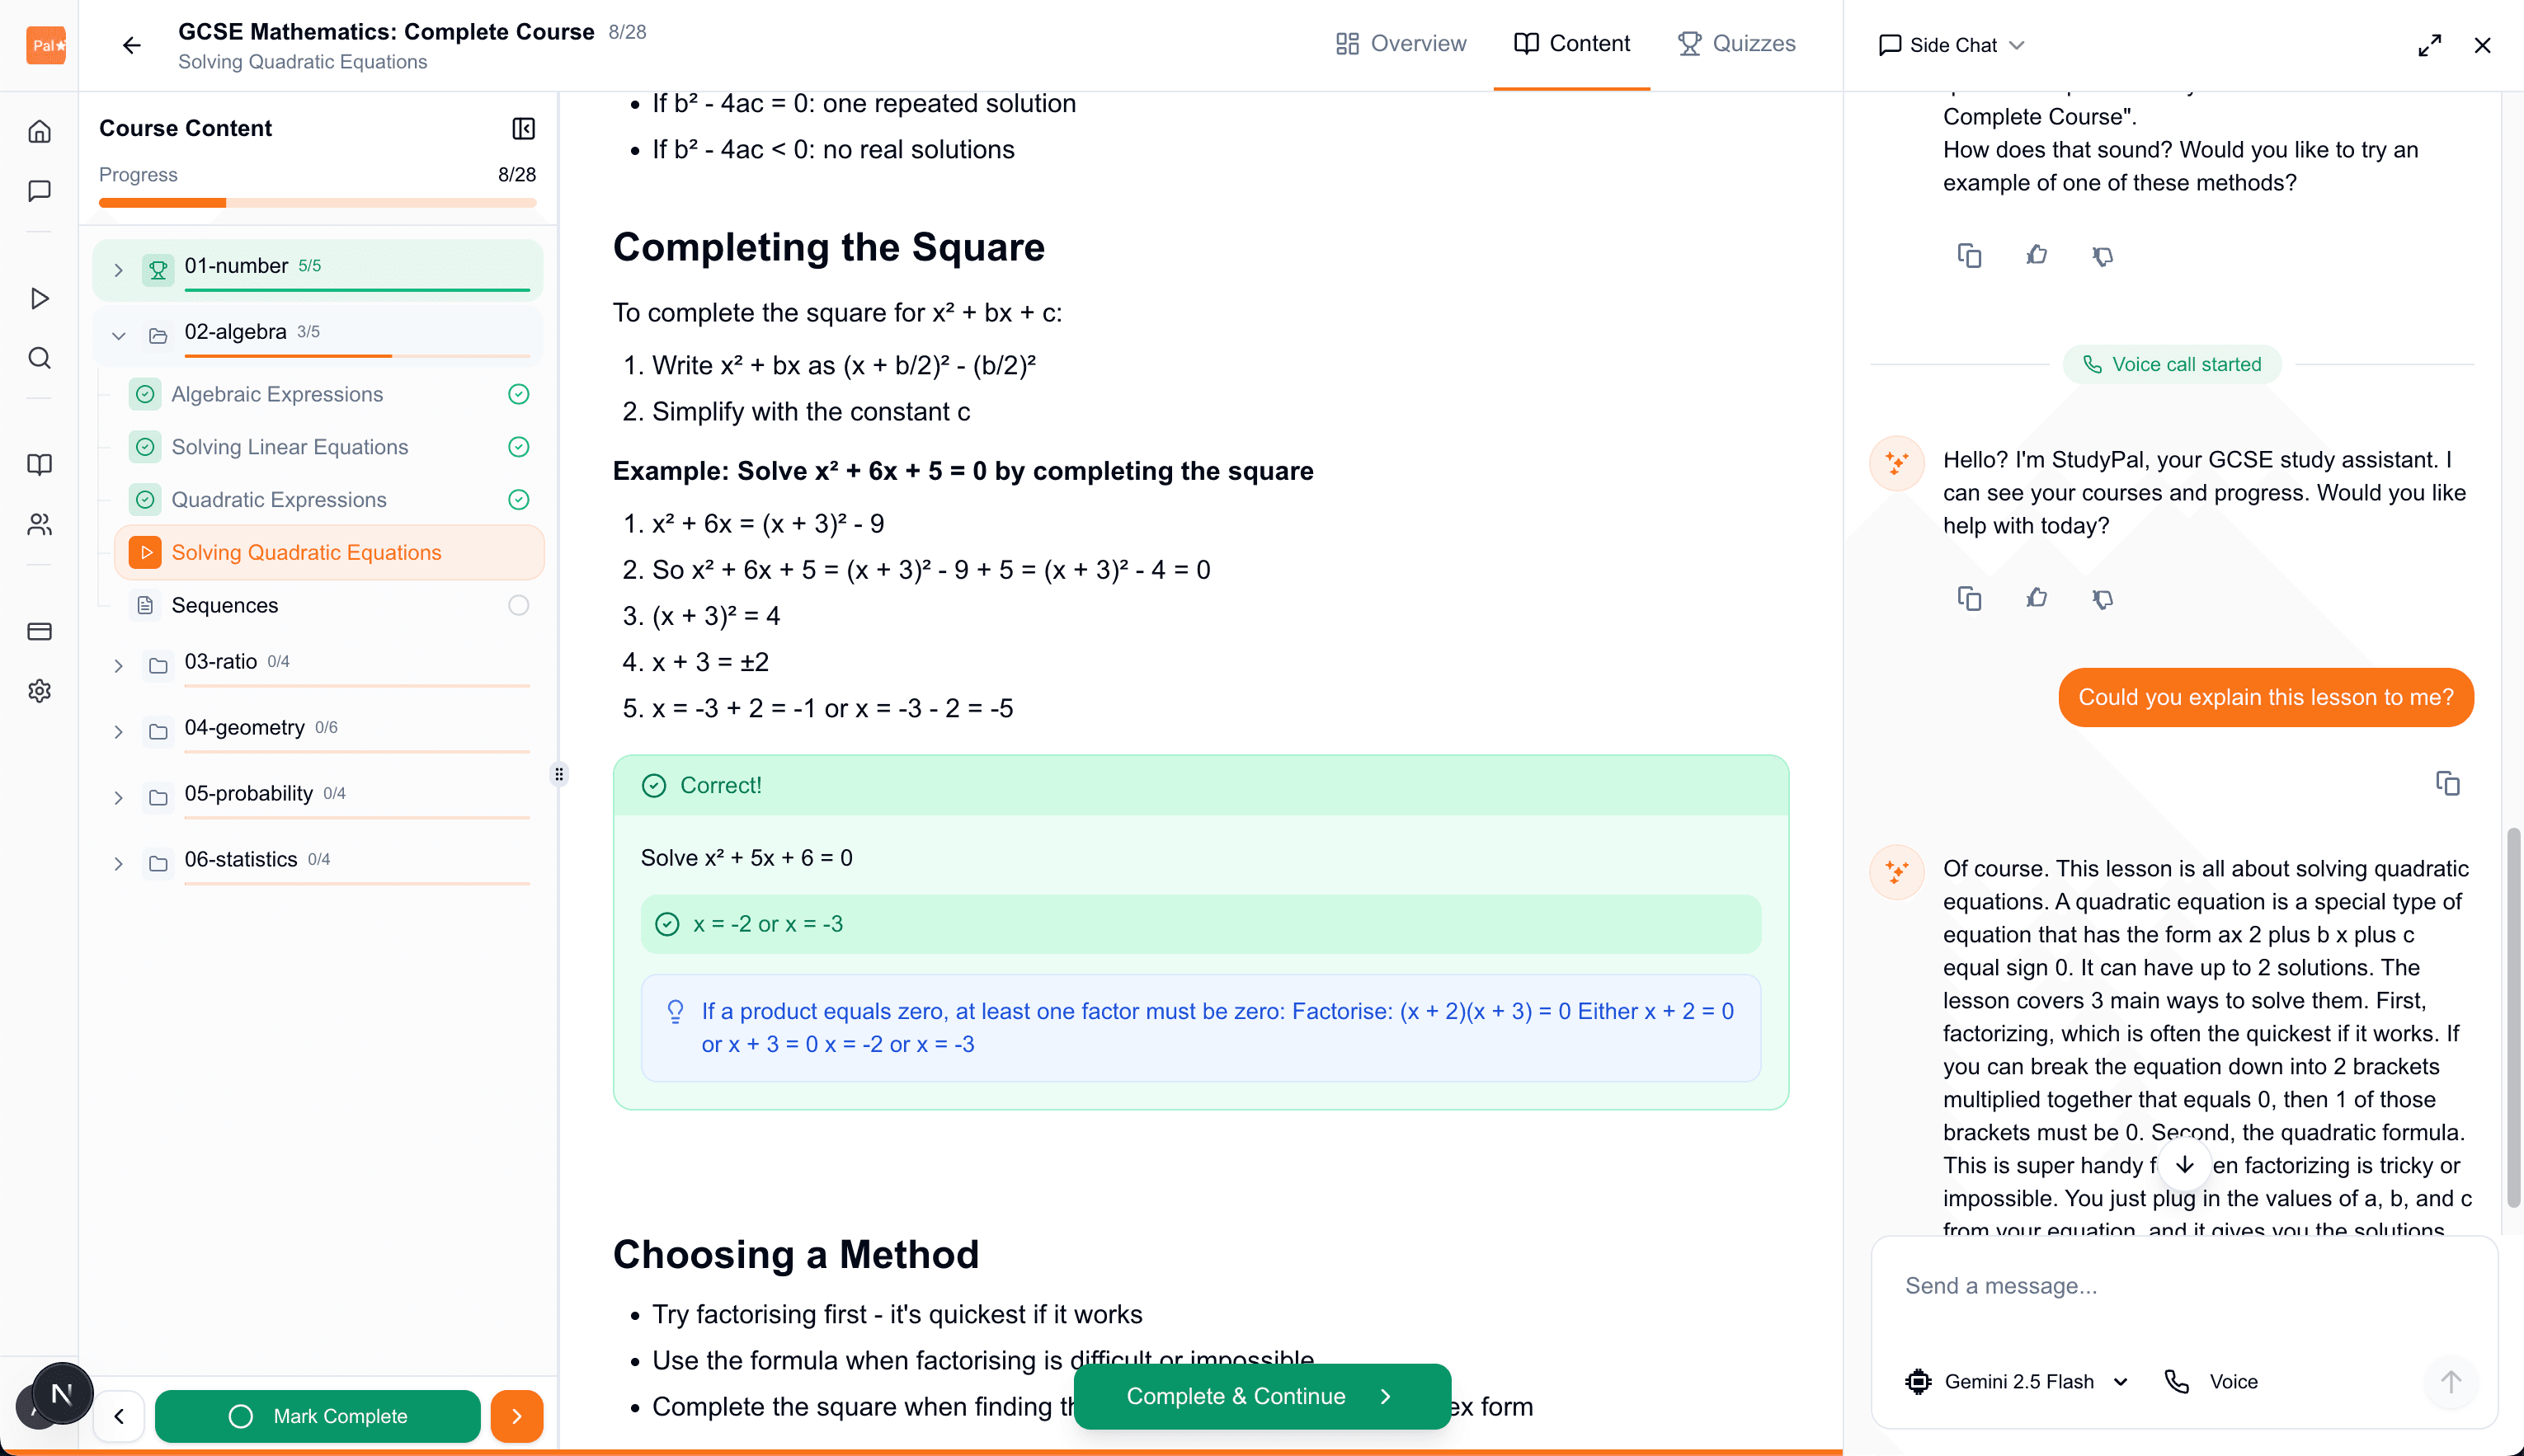The height and width of the screenshot is (1456, 2524).
Task: Switch to the Quizzes tab
Action: [x=1736, y=43]
